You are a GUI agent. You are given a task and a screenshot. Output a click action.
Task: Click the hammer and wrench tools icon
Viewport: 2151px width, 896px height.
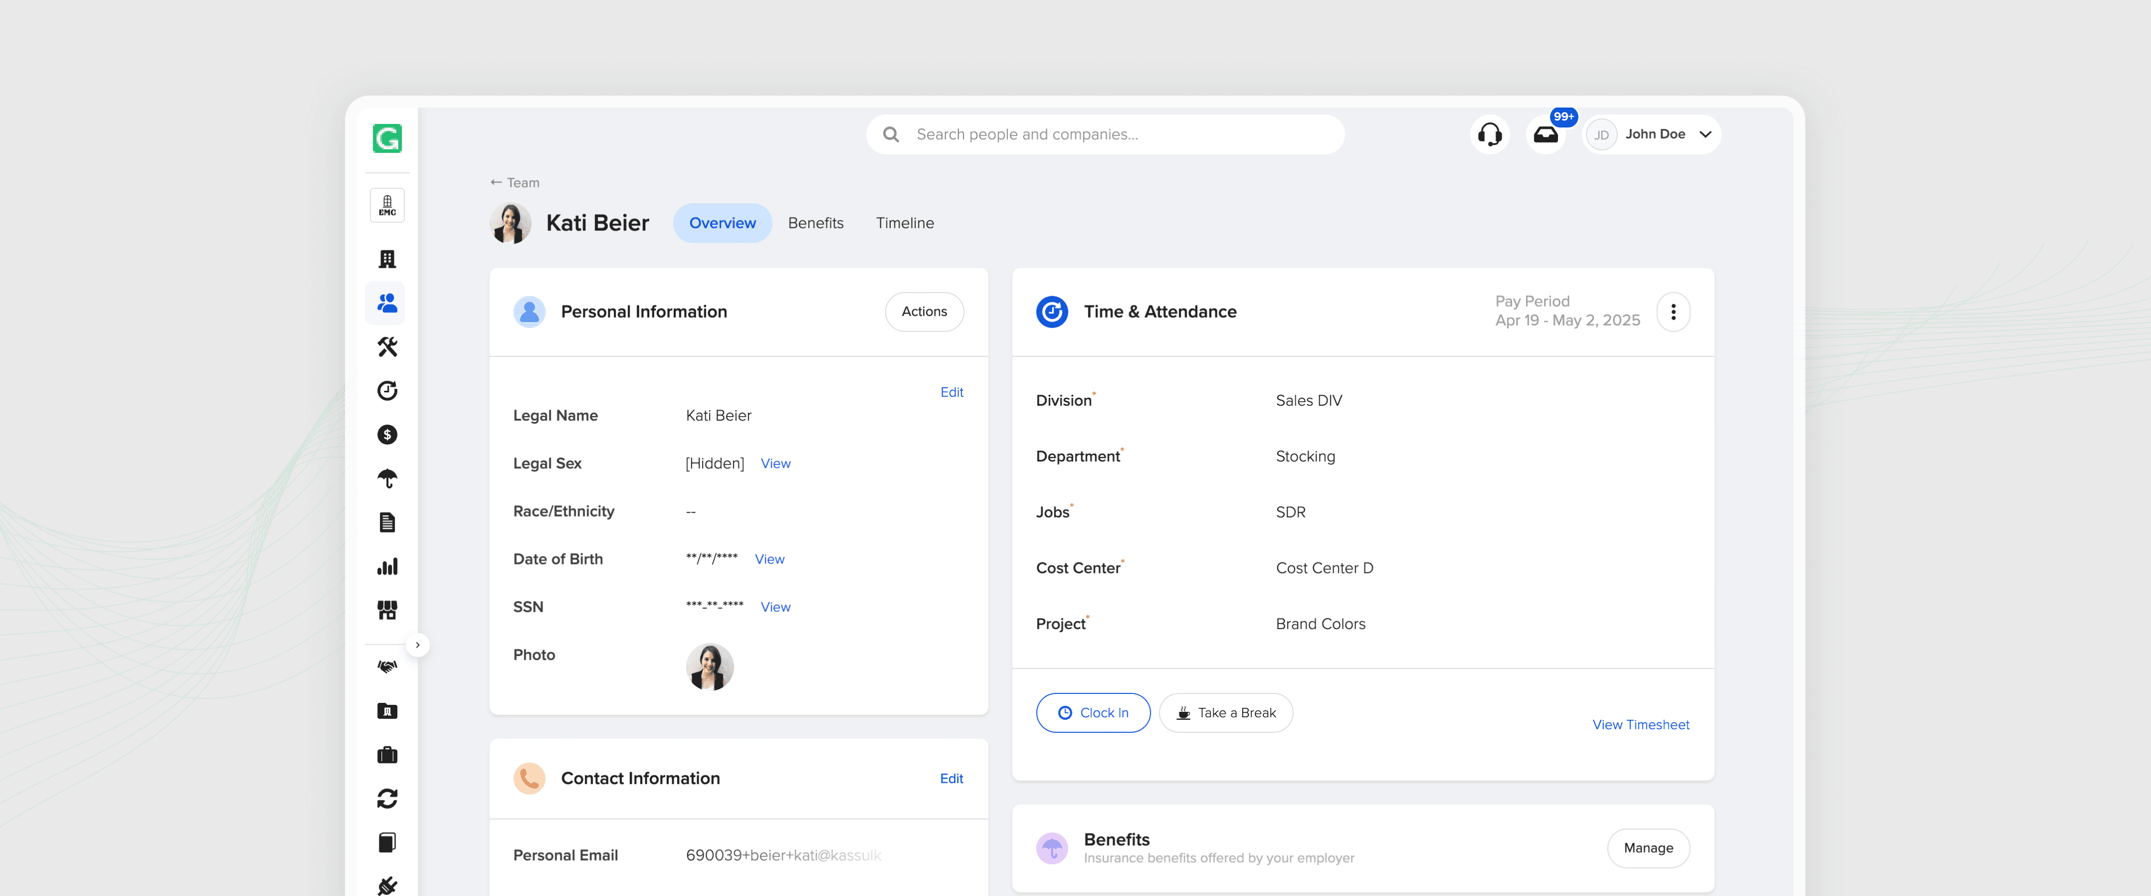[386, 346]
